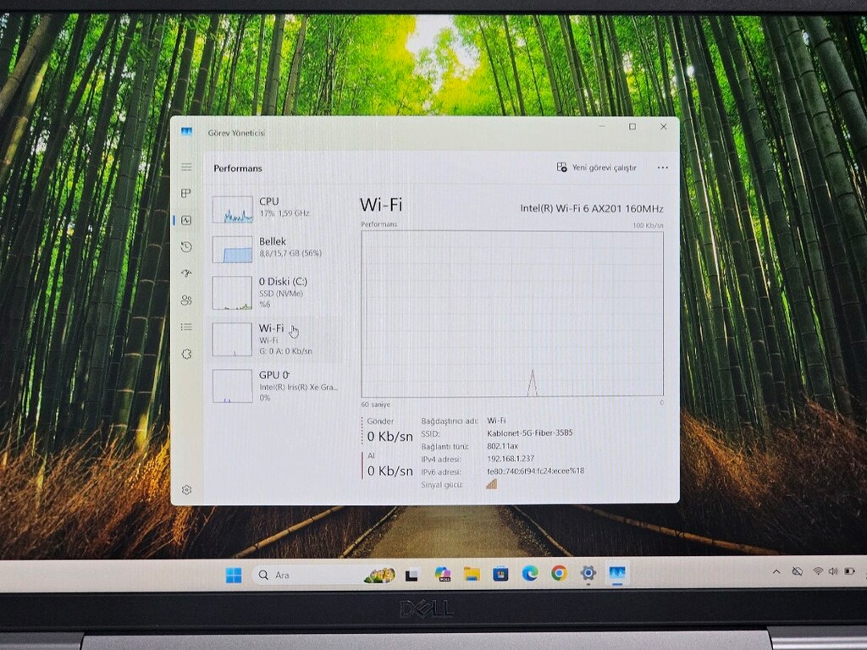This screenshot has width=867, height=650.
Task: Click the volume speaker tray icon
Action: coord(833,571)
